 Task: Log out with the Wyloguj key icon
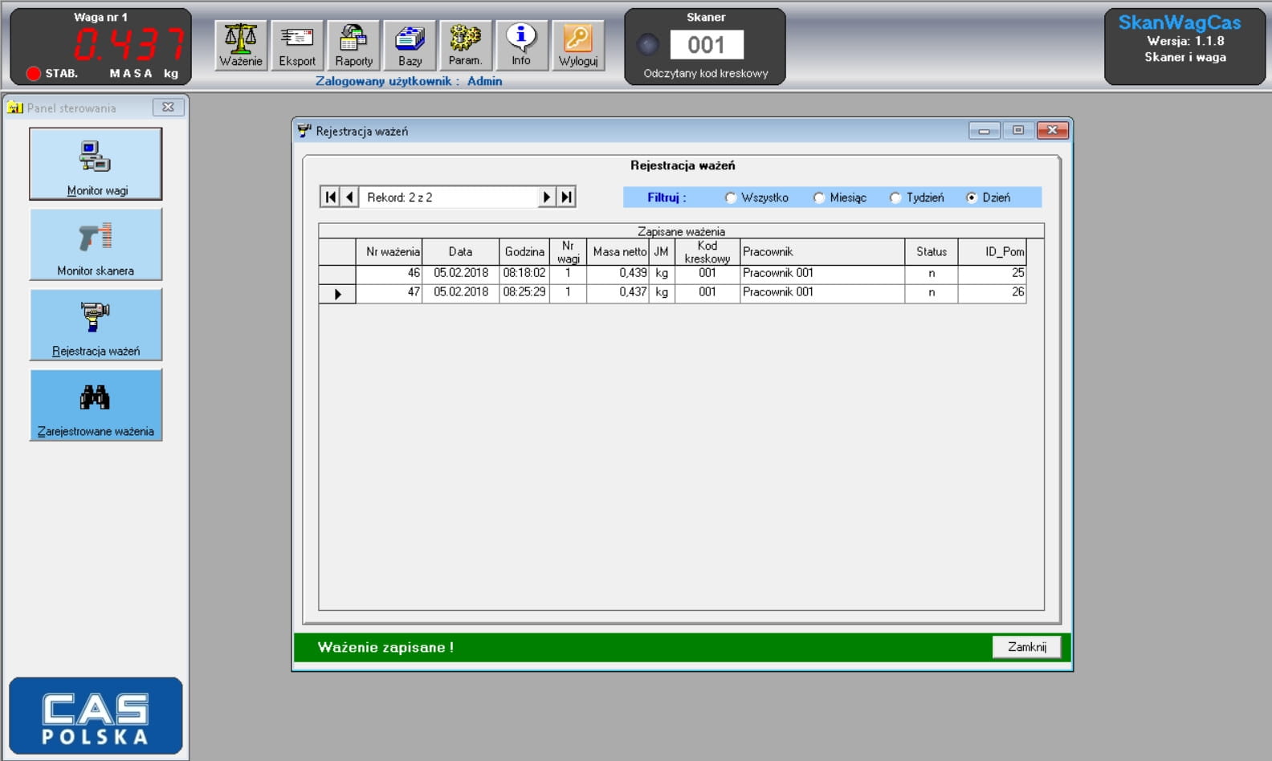tap(578, 45)
